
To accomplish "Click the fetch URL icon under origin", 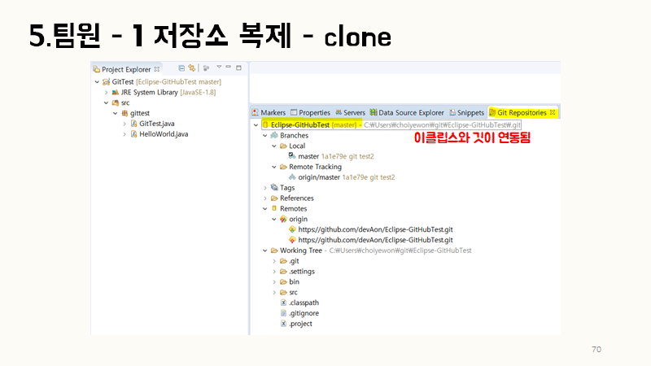I will pos(292,229).
